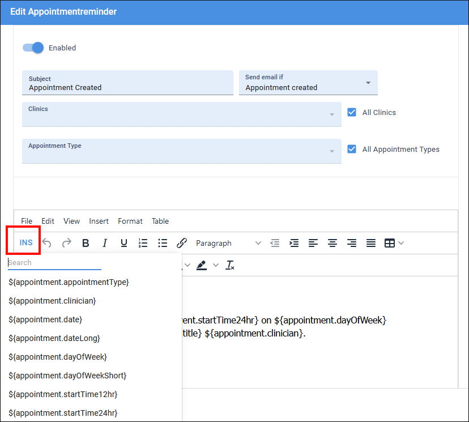Uncheck the All Appointment Types checkbox

pos(352,149)
